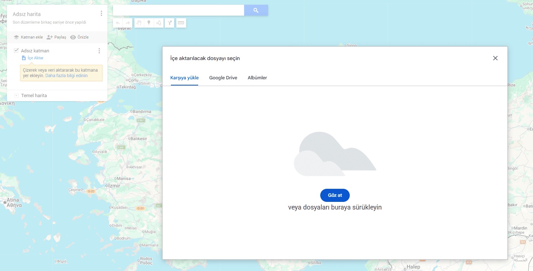Screen dimensions: 533x271
Task: Switch to the Albümler tab
Action: (257, 78)
